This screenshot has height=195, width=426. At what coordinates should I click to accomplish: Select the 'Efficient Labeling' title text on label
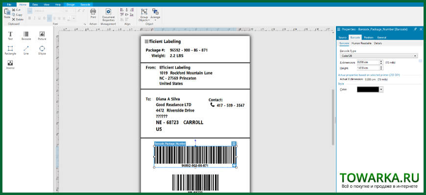(163, 41)
